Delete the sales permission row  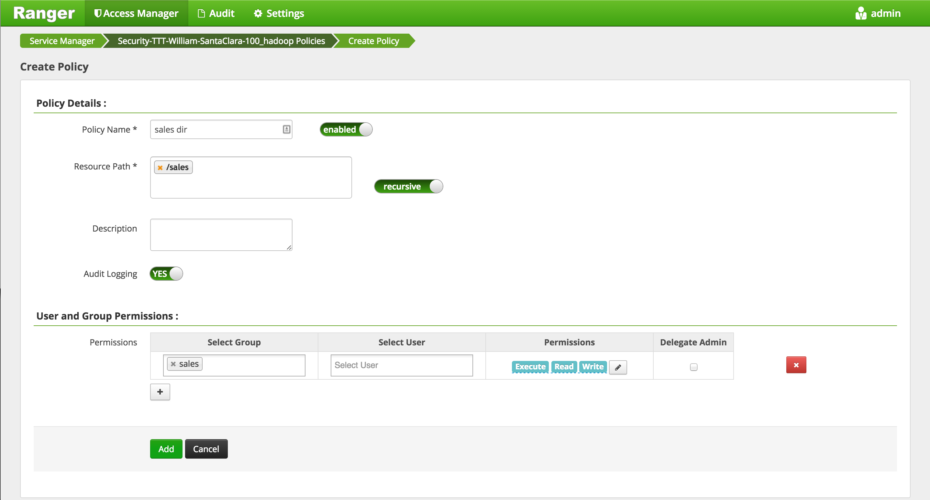coord(796,365)
